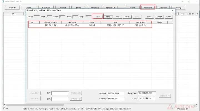Focus the Shelf number field

(49, 17)
